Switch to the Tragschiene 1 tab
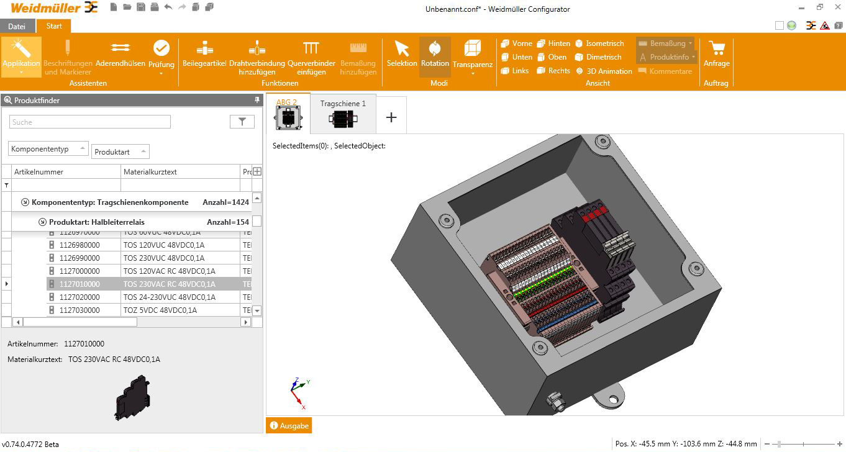Screen dimensions: 846x452 point(343,114)
